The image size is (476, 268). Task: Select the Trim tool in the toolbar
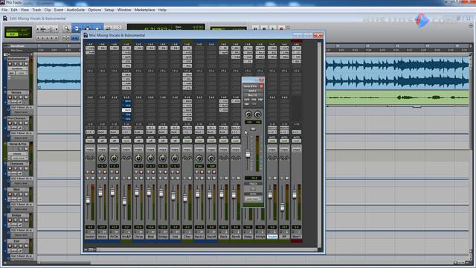[77, 29]
